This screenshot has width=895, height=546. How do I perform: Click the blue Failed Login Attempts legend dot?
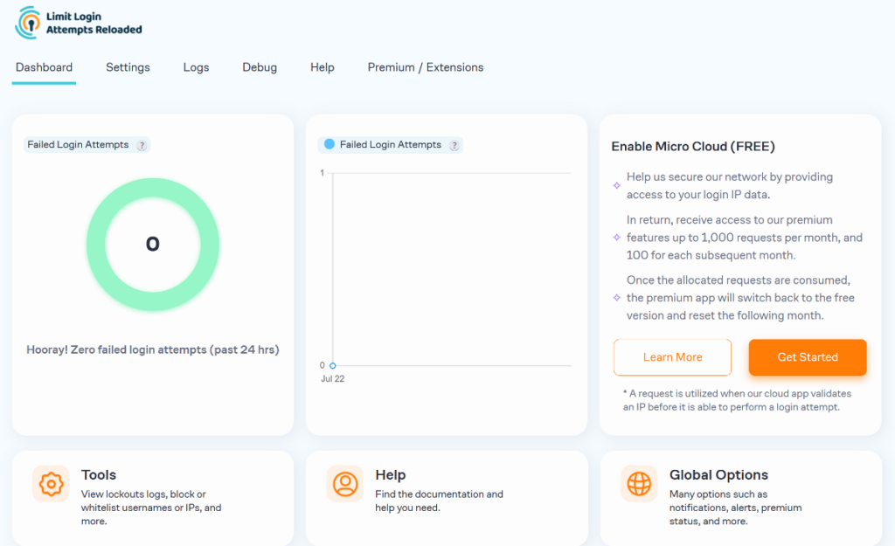[x=330, y=145]
